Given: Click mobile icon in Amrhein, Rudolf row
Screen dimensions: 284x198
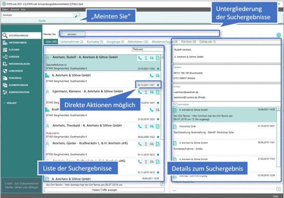Looking at the screenshot, I should (x=146, y=58).
